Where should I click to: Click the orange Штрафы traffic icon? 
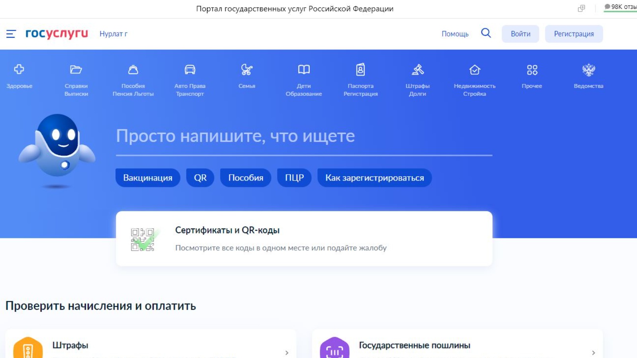click(28, 348)
